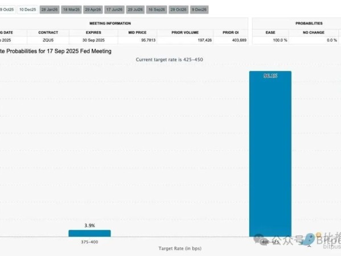The height and width of the screenshot is (256, 341).
Task: Select the 16 Sep26 meeting tab
Action: [157, 10]
